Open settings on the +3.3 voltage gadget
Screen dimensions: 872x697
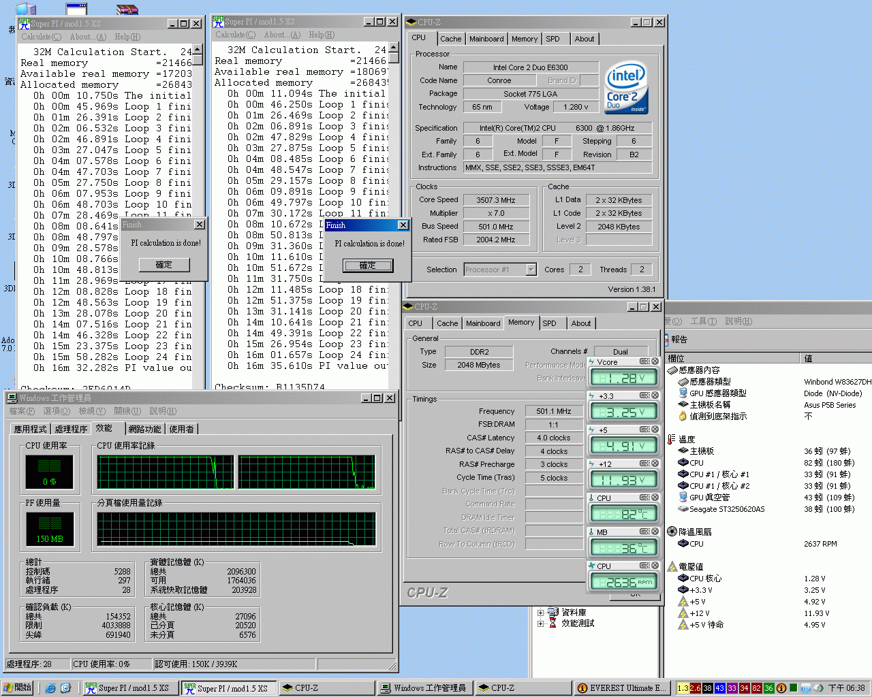pos(644,395)
